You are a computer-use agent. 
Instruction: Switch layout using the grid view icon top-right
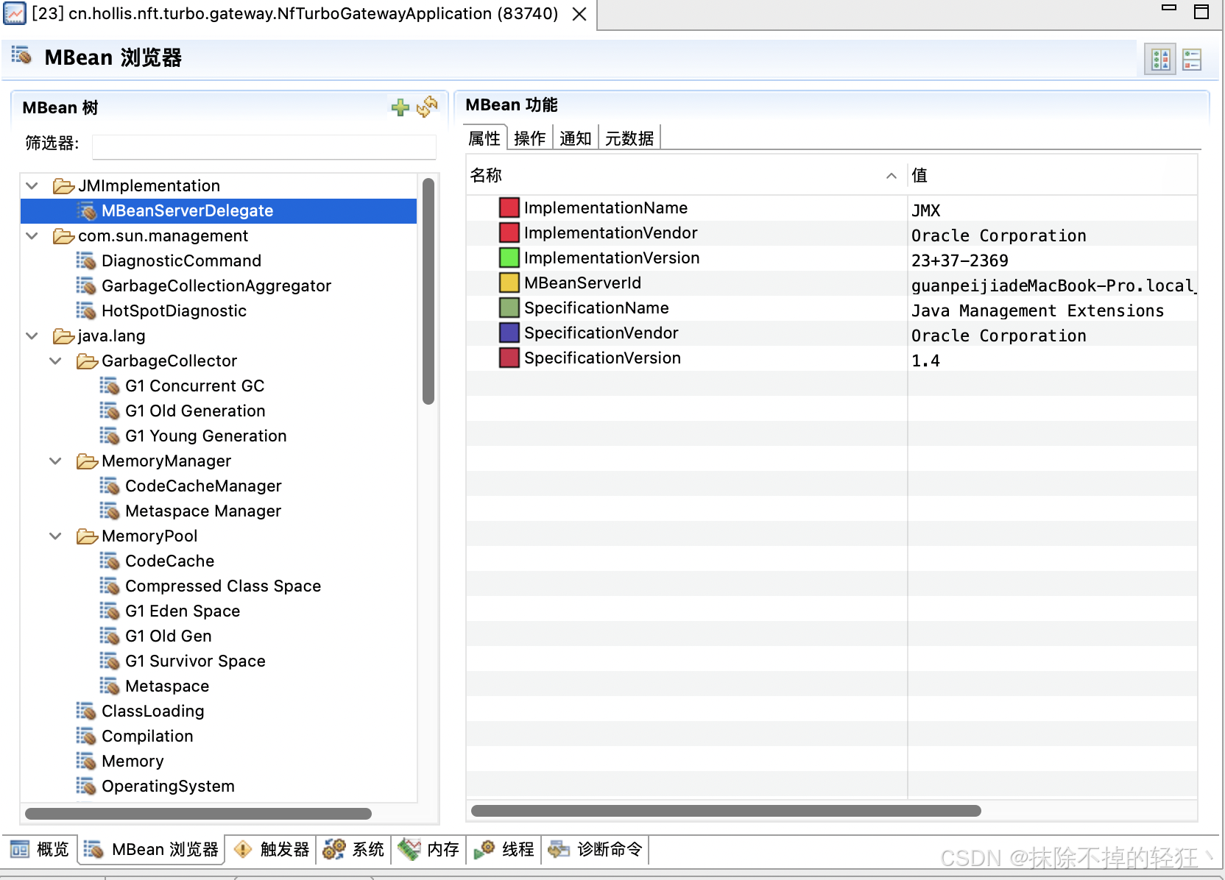pos(1161,59)
